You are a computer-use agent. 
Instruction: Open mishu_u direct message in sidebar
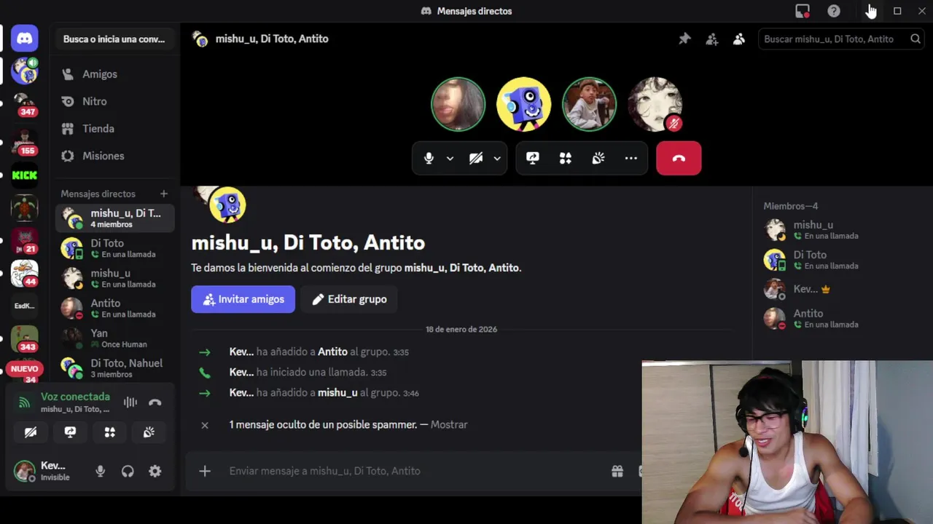[x=114, y=278]
